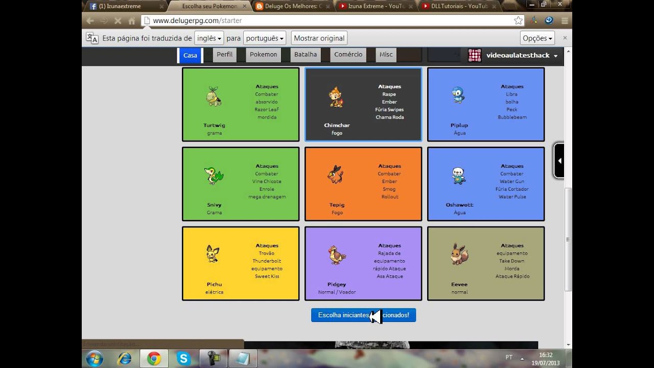Open the Opções dropdown
Viewport: 654px width, 368px height.
pyautogui.click(x=538, y=38)
